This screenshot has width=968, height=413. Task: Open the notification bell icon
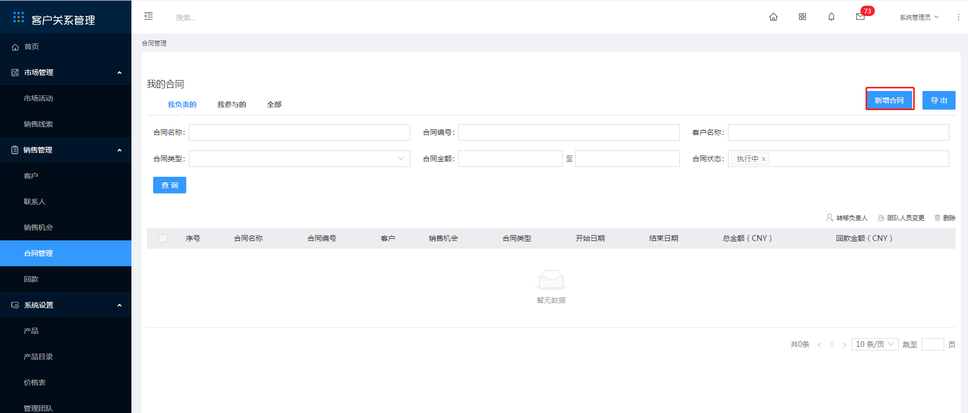click(x=831, y=17)
